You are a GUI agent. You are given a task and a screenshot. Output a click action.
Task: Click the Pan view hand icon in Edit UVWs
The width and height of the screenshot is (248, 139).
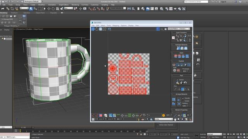(x=175, y=119)
